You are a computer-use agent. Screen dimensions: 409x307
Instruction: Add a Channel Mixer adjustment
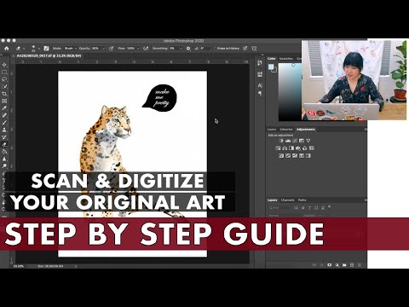tap(305, 148)
